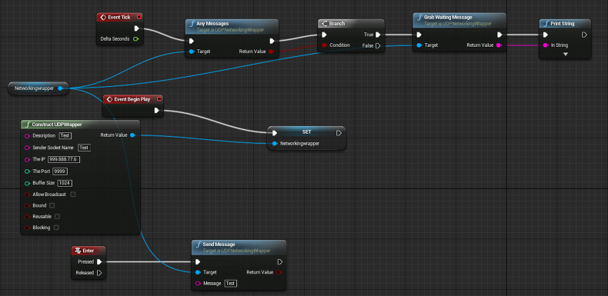Click the Enter key Released exec pin
The width and height of the screenshot is (608, 296).
(x=99, y=273)
